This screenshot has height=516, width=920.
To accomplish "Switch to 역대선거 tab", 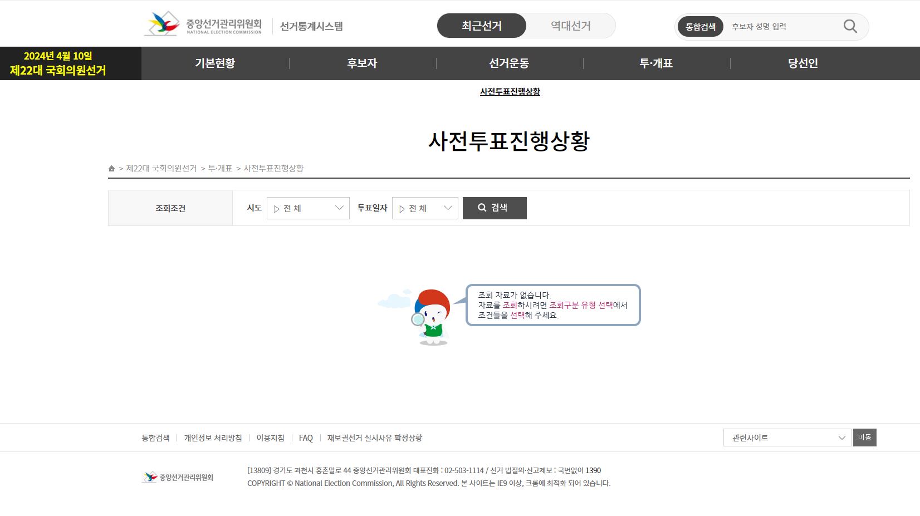I will pos(570,26).
